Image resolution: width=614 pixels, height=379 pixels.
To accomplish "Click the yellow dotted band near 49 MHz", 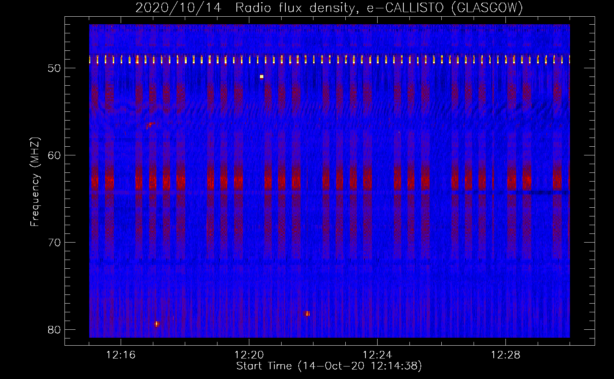I will 329,60.
